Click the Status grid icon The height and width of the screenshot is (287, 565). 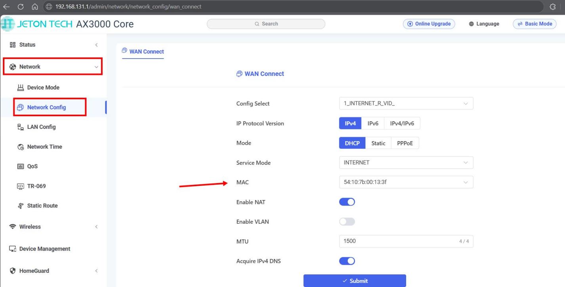(13, 45)
